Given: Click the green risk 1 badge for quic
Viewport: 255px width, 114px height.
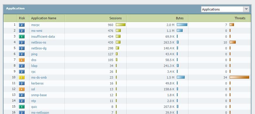Looking at the screenshot, I should [22, 107].
